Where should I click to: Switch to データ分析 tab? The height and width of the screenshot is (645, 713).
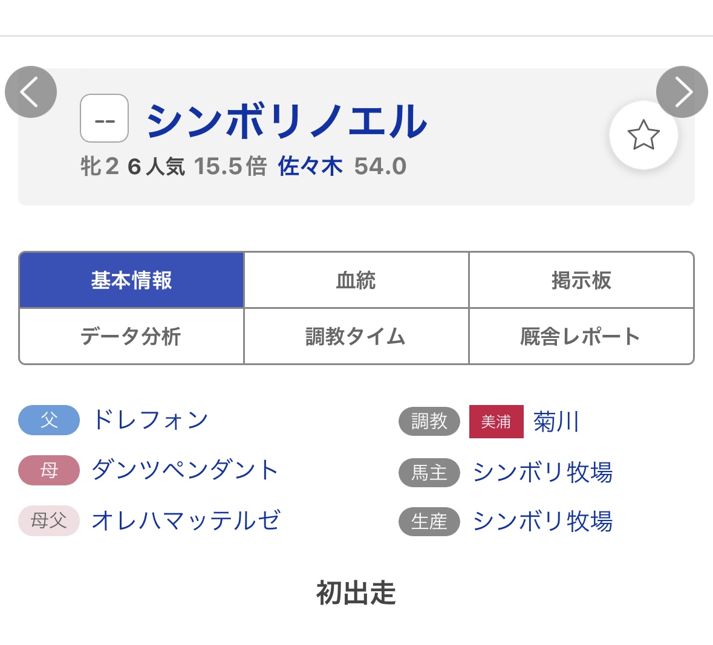coord(132,337)
